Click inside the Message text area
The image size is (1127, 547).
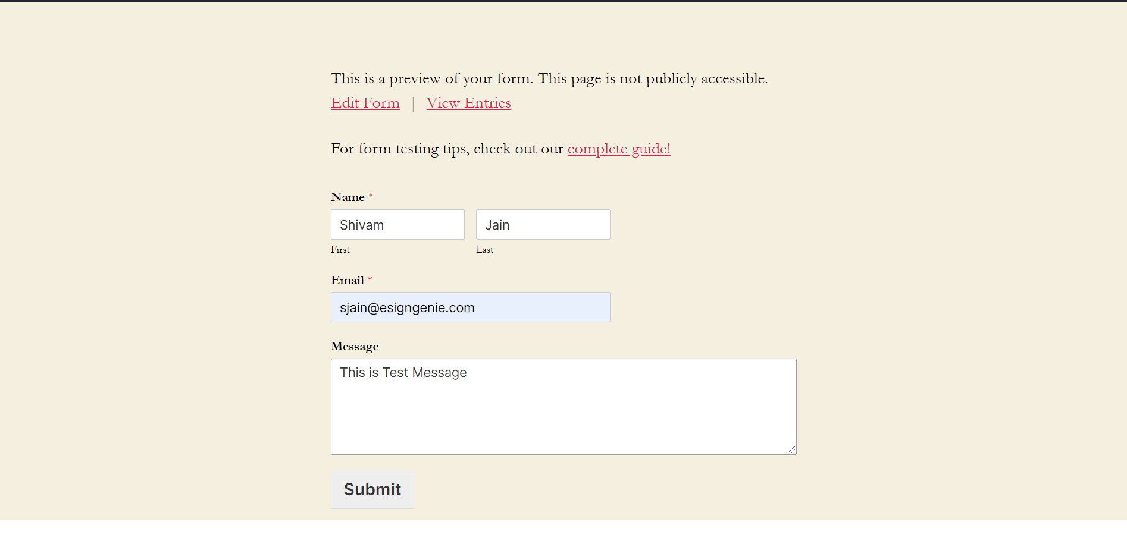[x=563, y=407]
